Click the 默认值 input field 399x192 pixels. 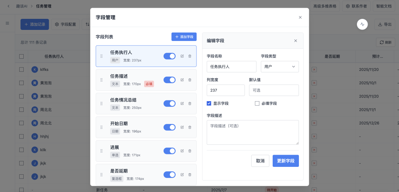pyautogui.click(x=274, y=90)
